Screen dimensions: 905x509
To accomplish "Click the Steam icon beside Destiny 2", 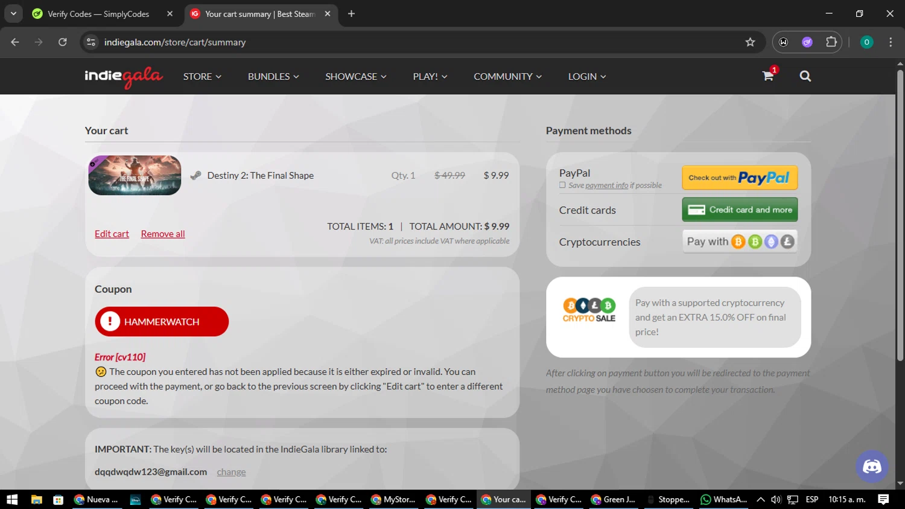I will point(195,176).
